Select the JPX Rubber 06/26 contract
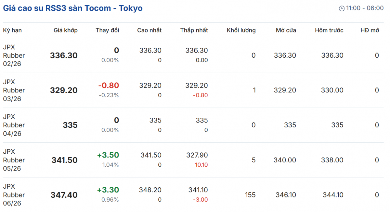390x212 pixels. point(14,195)
